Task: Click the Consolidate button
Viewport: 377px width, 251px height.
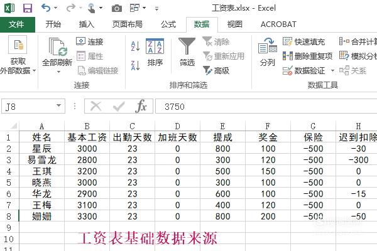Action: tap(358, 41)
